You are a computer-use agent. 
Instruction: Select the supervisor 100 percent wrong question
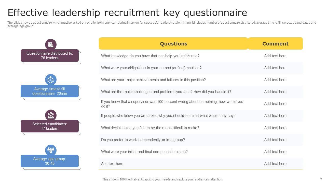172,104
